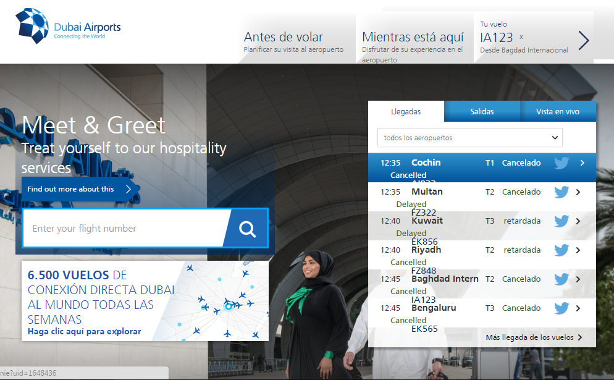Switch to the Salidas tab

[482, 112]
